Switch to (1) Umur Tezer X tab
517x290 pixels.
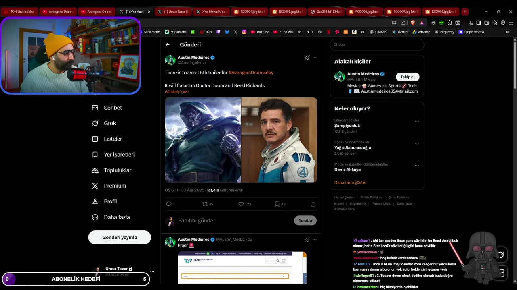(173, 12)
